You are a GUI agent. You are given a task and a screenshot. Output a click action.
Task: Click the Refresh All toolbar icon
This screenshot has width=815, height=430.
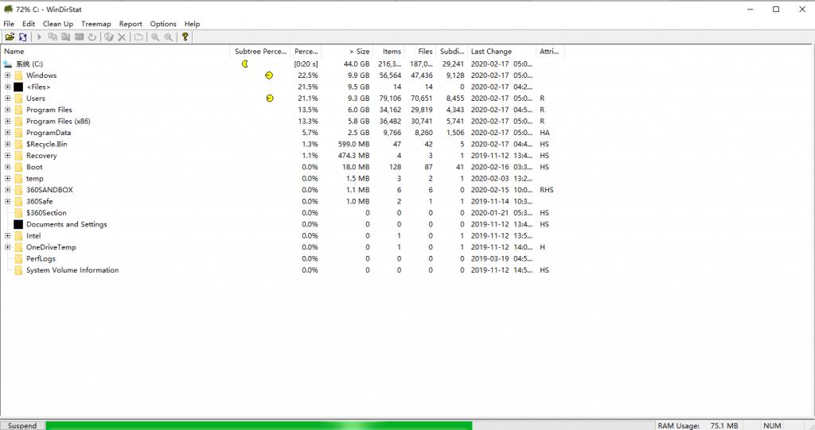[x=23, y=37]
